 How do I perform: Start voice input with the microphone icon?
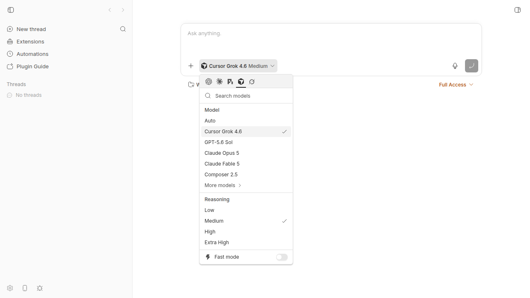455,66
